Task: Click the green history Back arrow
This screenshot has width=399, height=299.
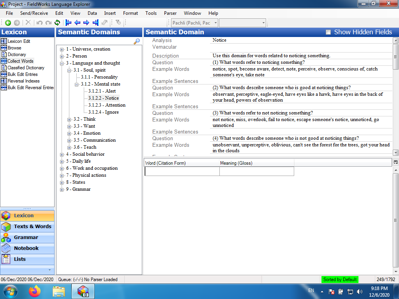Action: (8, 23)
